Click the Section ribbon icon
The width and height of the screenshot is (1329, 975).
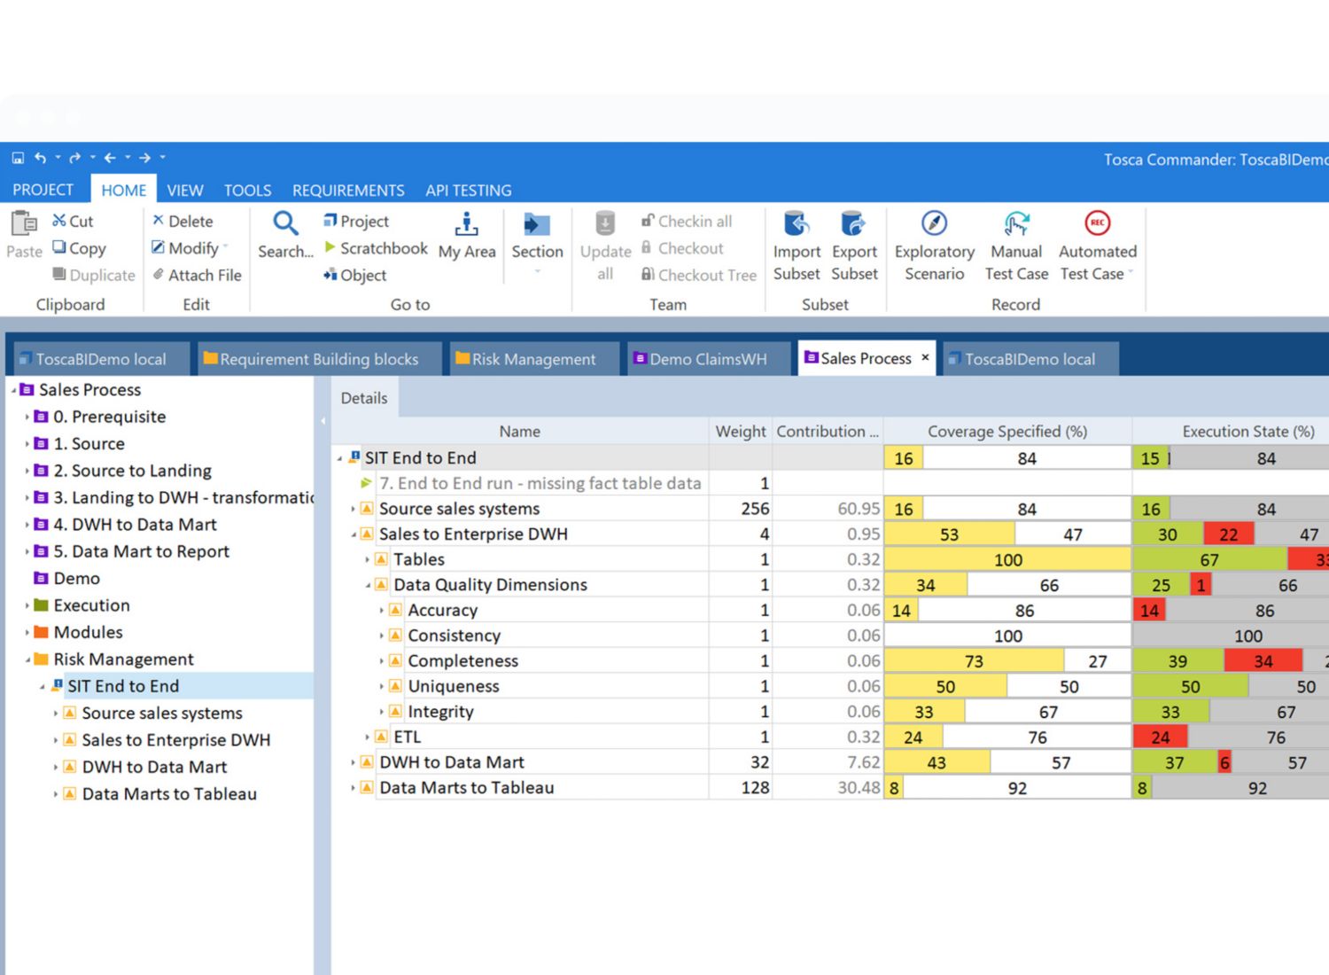537,225
